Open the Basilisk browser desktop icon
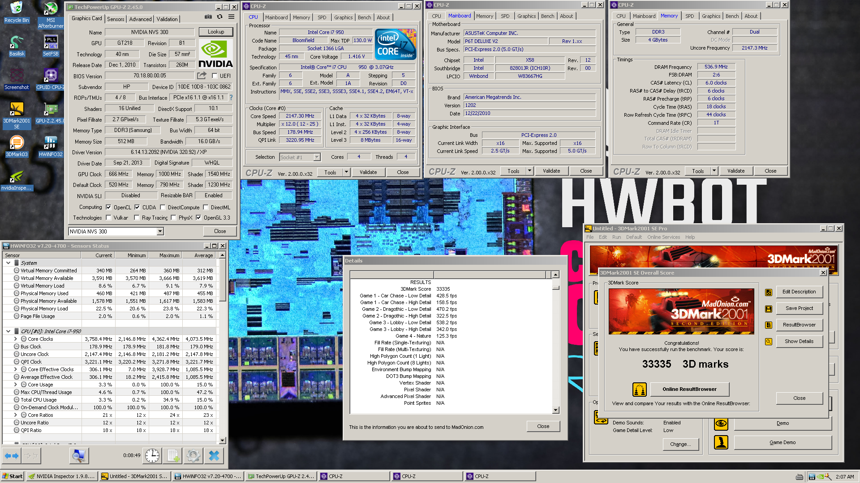This screenshot has width=860, height=483. pyautogui.click(x=17, y=46)
